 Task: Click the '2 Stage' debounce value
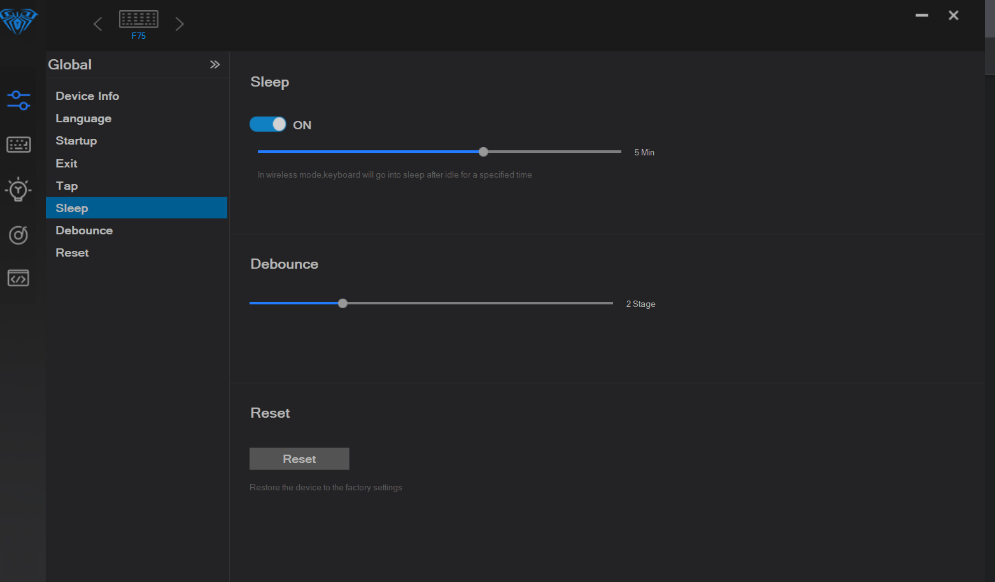pos(640,304)
